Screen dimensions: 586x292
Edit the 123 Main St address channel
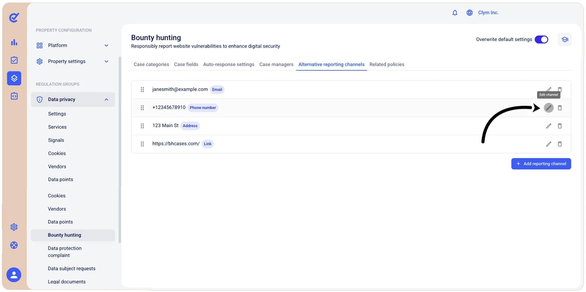(549, 126)
